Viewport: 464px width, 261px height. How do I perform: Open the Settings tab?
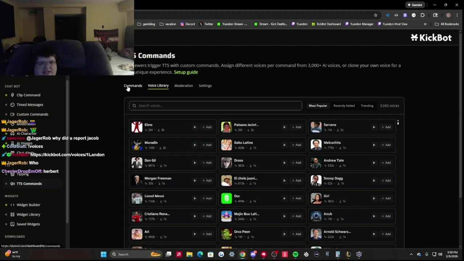[205, 86]
